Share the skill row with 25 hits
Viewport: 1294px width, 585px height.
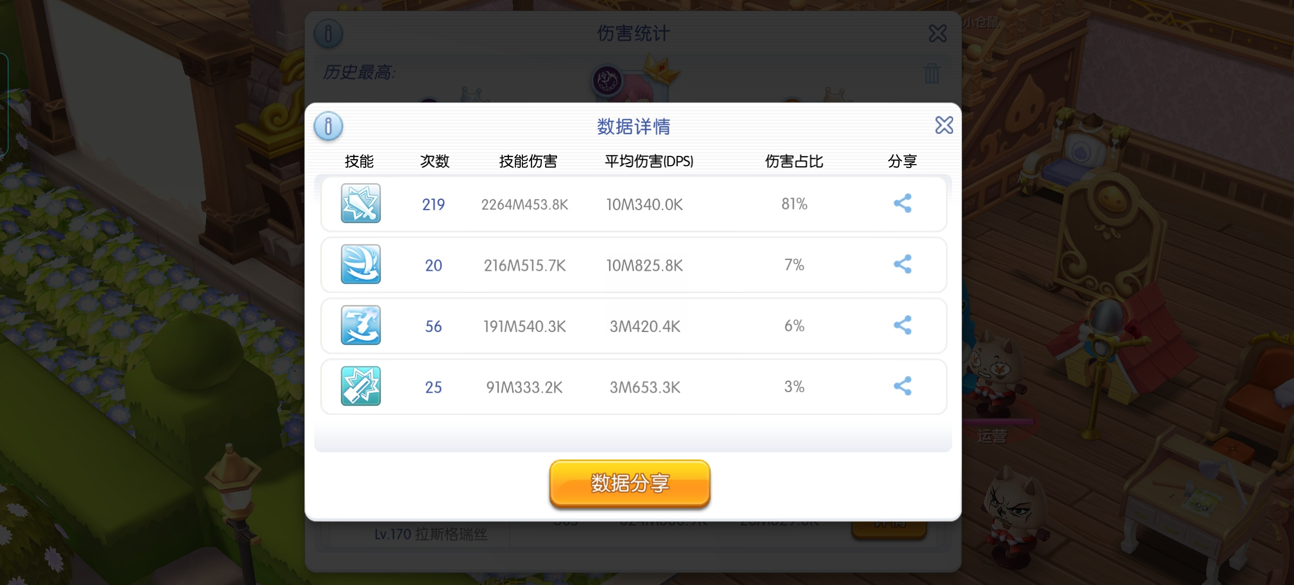tap(902, 386)
